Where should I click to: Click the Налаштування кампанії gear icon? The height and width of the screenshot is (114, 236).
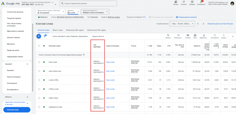pyautogui.click(x=177, y=17)
